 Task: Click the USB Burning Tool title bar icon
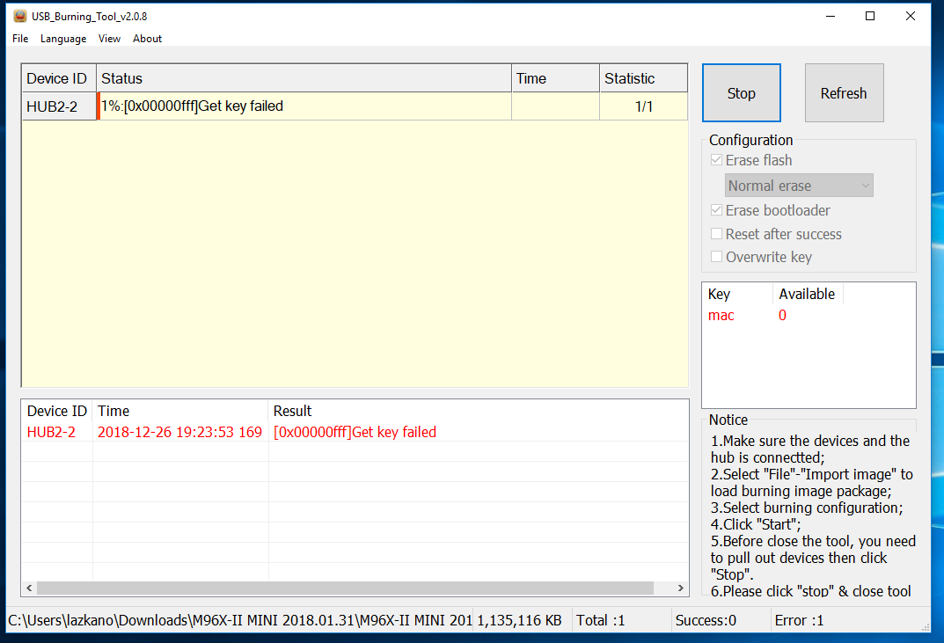coord(19,16)
